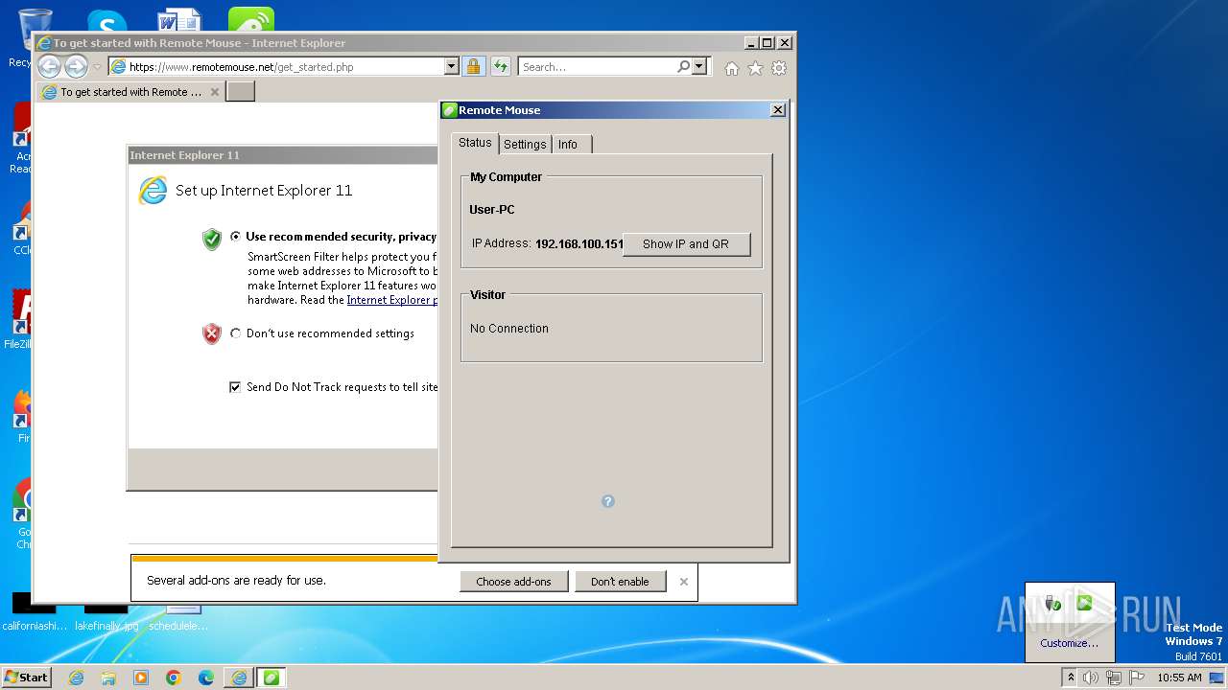Click the volume speaker tray icon
The width and height of the screenshot is (1228, 690).
[x=1091, y=678]
